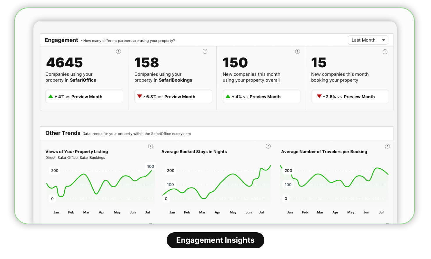Image resolution: width=431 pixels, height=259 pixels.
Task: Open help icon on SafariBookings companies card
Action: (x=205, y=51)
